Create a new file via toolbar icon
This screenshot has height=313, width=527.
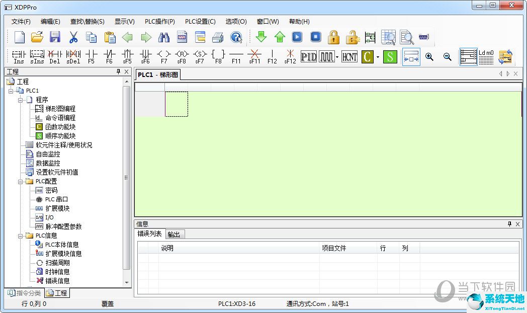pyautogui.click(x=20, y=37)
